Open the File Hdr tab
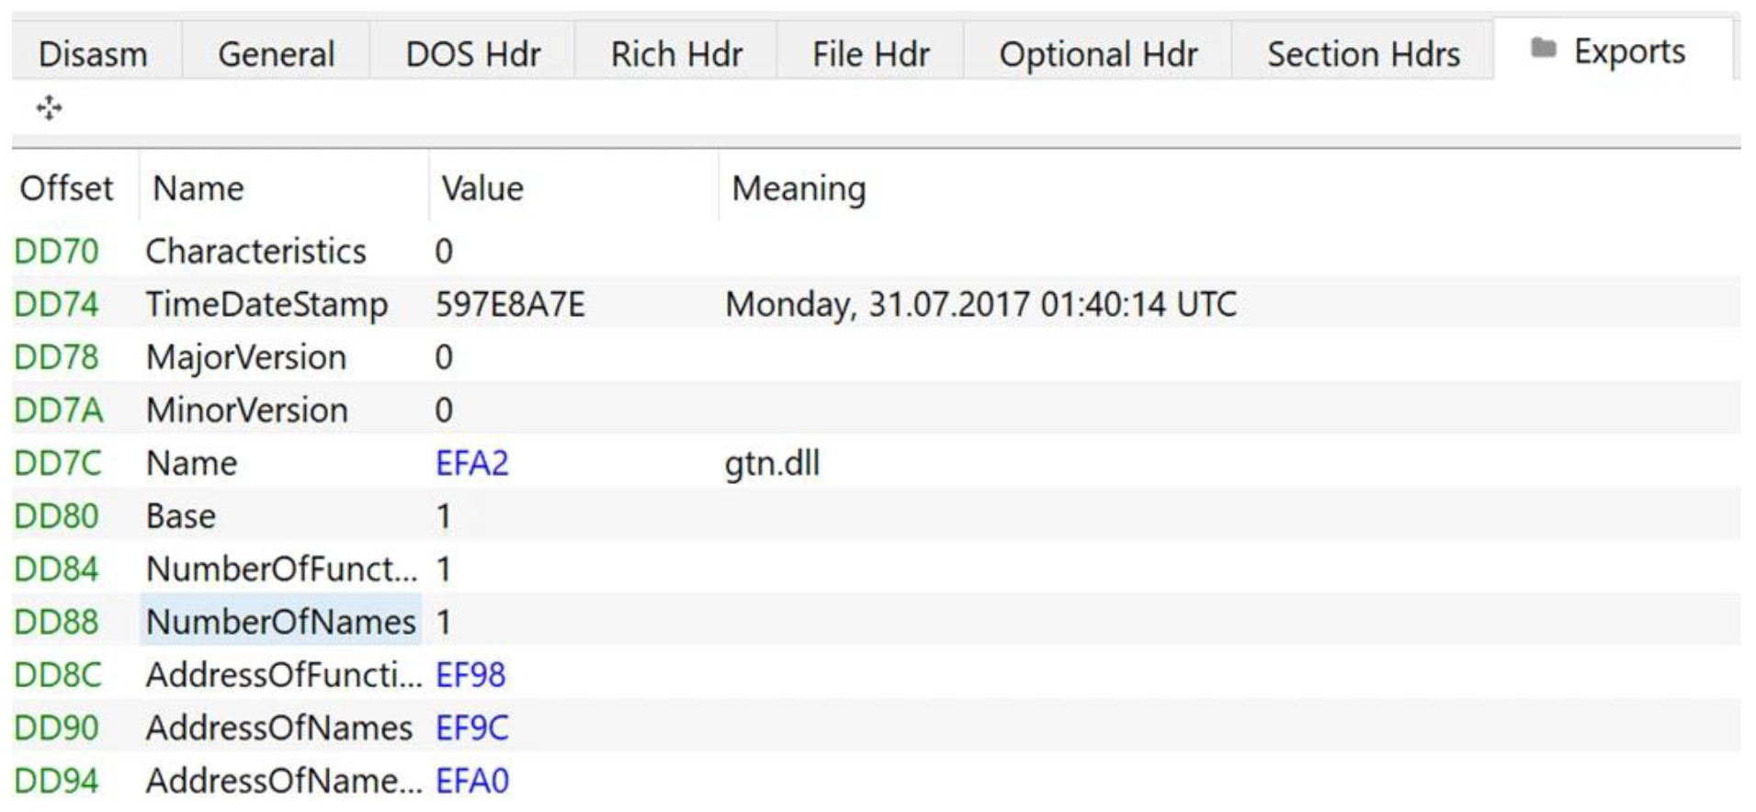 pos(870,54)
